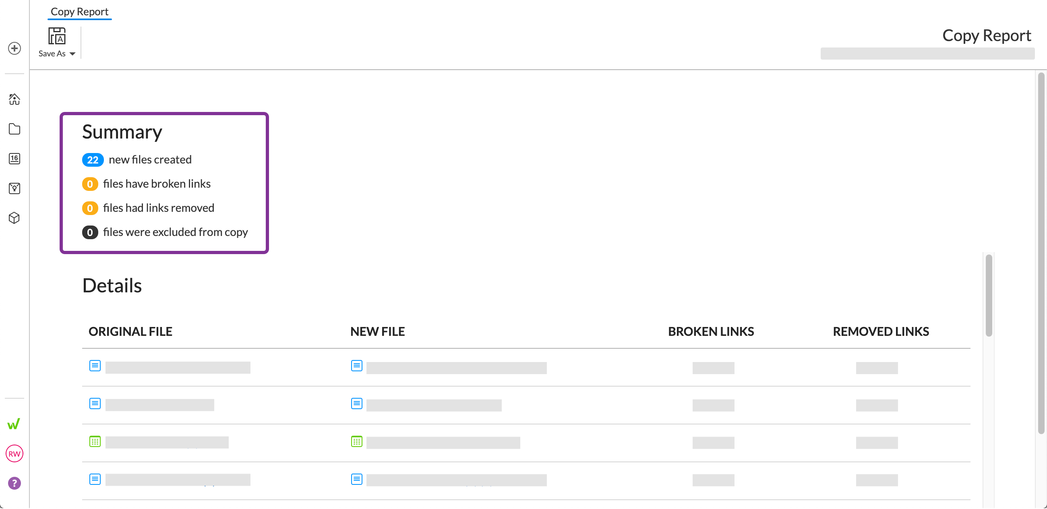Click first original file document icon
The image size is (1047, 509).
tap(95, 366)
